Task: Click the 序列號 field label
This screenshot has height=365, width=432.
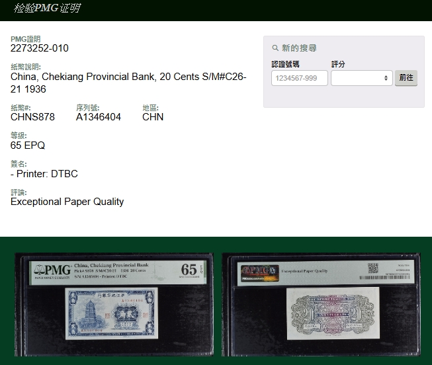Action: 87,108
